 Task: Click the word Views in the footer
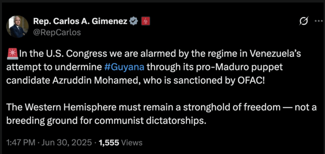[132, 142]
